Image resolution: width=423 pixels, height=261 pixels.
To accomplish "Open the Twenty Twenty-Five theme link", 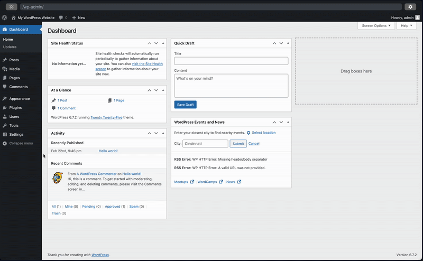I will [x=106, y=118].
